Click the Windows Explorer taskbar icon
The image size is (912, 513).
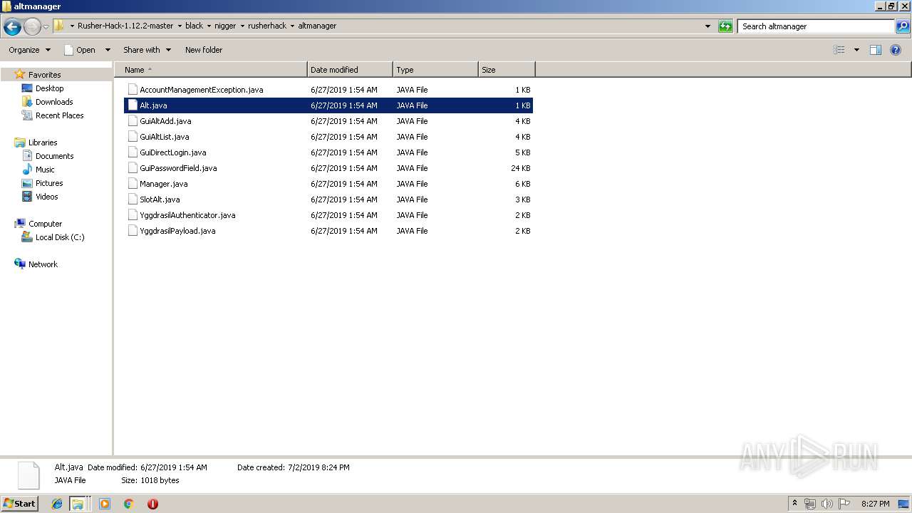click(78, 504)
